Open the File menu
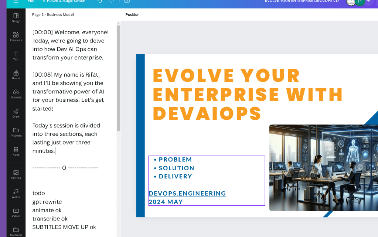Viewport: 378px width, 237px height. click(x=31, y=1)
